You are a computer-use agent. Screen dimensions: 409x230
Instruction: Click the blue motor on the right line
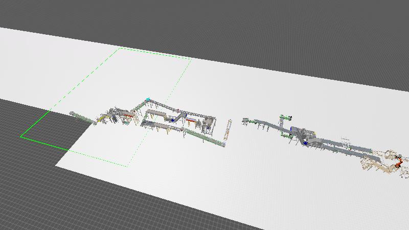(306, 143)
